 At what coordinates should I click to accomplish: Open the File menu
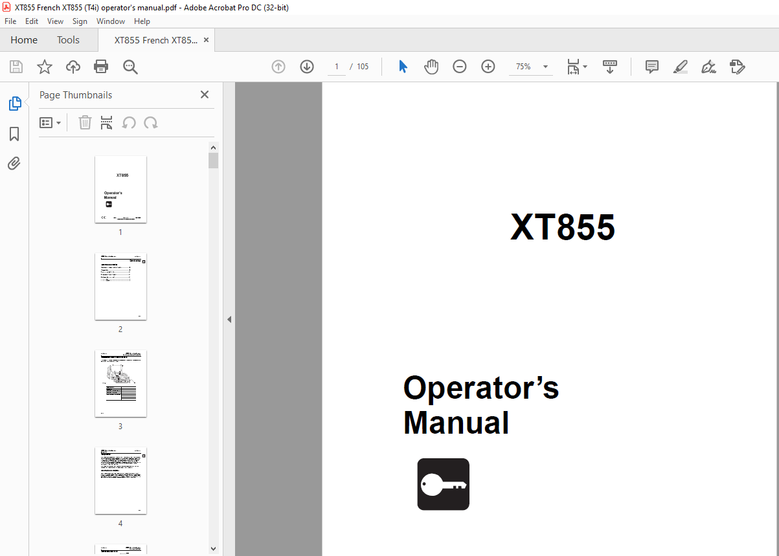(x=10, y=21)
